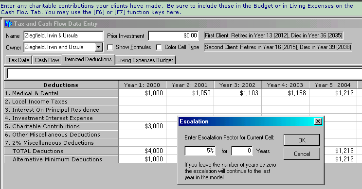362x189 pixels.
Task: Click the Year 3: 2002 column header
Action: pyautogui.click(x=237, y=85)
